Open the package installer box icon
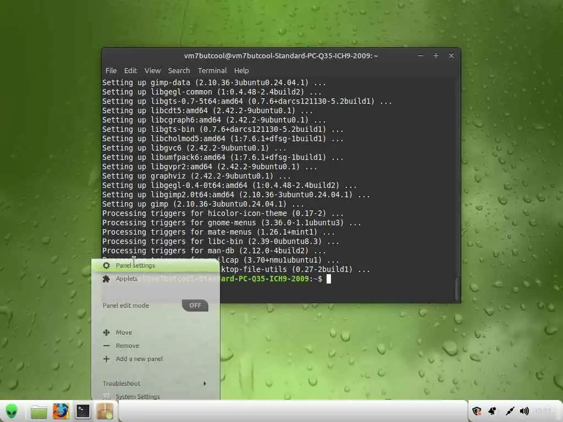Screen dimensions: 563x422 pyautogui.click(x=104, y=411)
